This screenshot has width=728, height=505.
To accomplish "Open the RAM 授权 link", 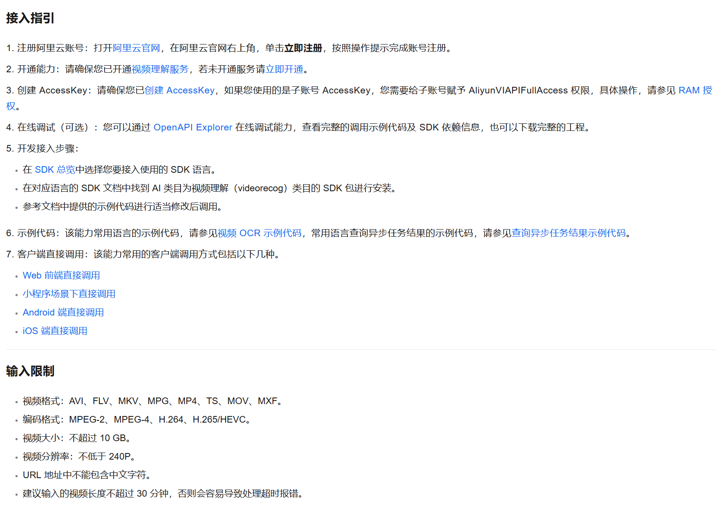I will click(x=695, y=90).
